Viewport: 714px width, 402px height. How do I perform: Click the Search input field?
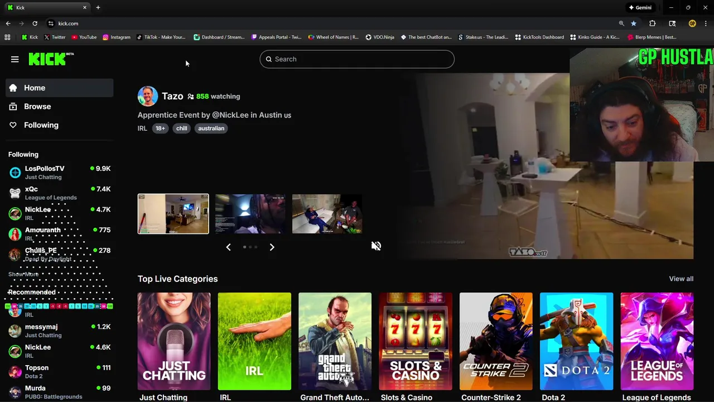click(x=357, y=59)
